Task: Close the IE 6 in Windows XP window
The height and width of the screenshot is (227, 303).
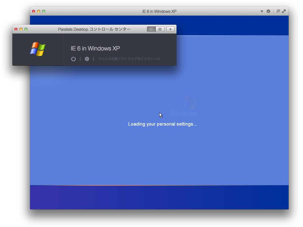Action: (x=34, y=11)
